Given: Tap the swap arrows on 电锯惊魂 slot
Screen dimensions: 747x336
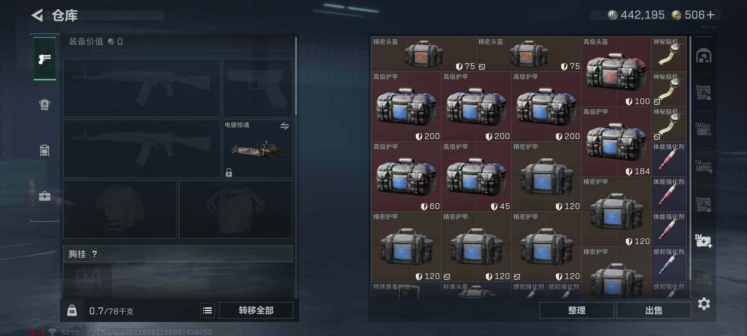Looking at the screenshot, I should coord(284,126).
